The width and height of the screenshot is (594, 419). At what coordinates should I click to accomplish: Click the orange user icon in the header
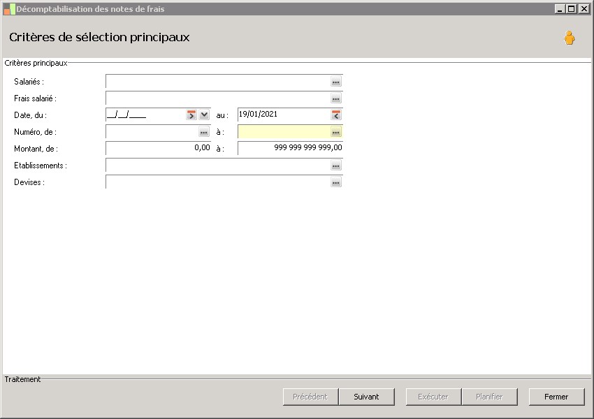(x=569, y=38)
